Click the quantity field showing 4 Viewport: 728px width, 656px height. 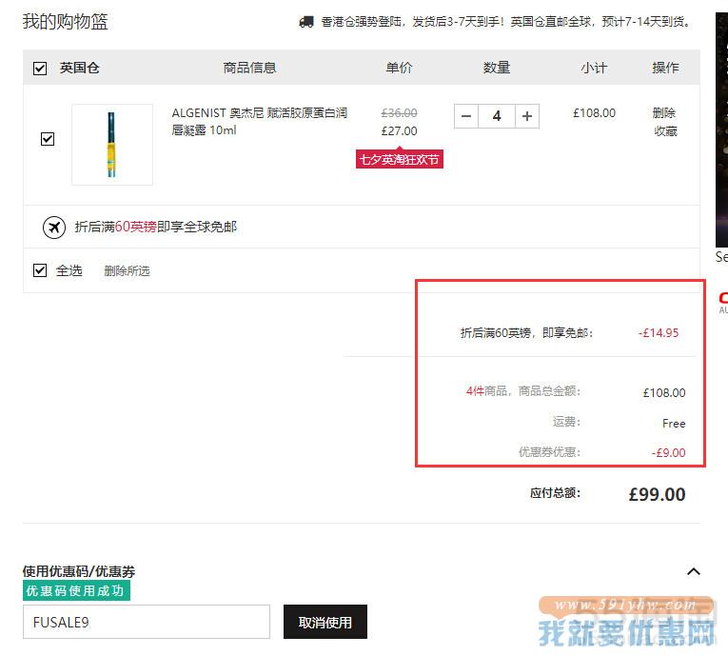(x=497, y=116)
